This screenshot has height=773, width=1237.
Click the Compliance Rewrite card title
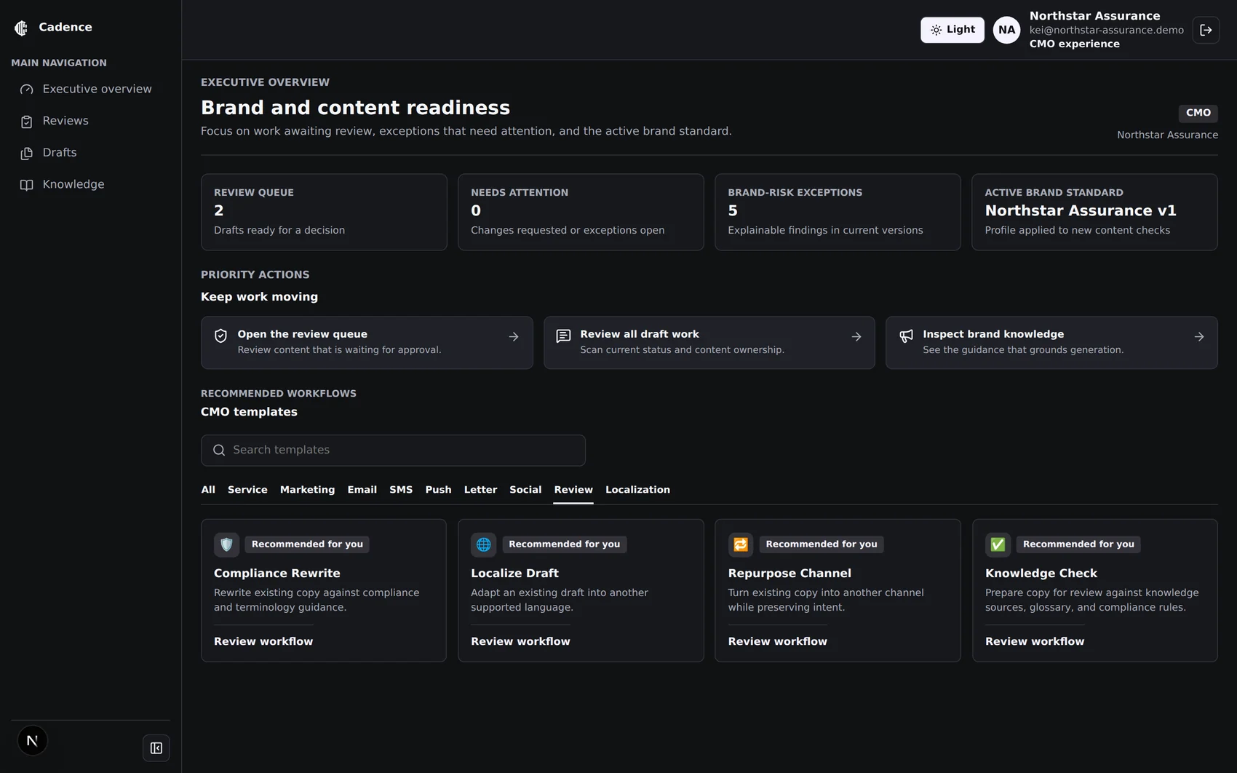point(277,574)
